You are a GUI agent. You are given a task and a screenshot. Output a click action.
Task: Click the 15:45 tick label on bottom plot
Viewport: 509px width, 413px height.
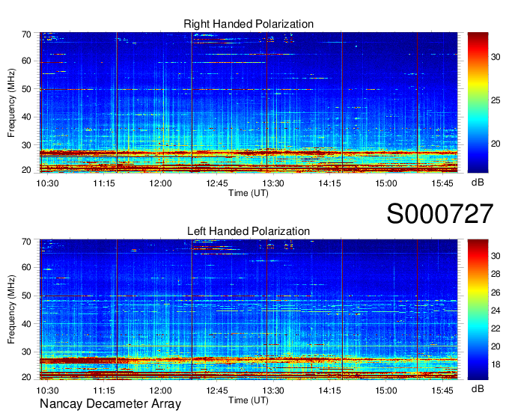[442, 391]
